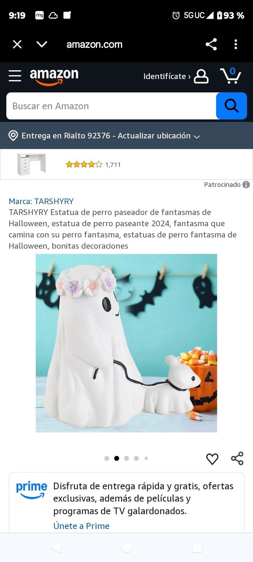This screenshot has height=562, width=253.
Task: Tap the product share icon
Action: 237,459
